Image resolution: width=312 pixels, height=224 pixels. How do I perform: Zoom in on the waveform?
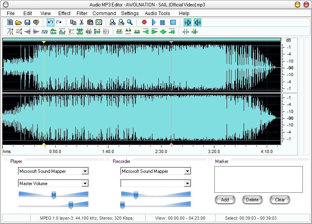(112, 22)
